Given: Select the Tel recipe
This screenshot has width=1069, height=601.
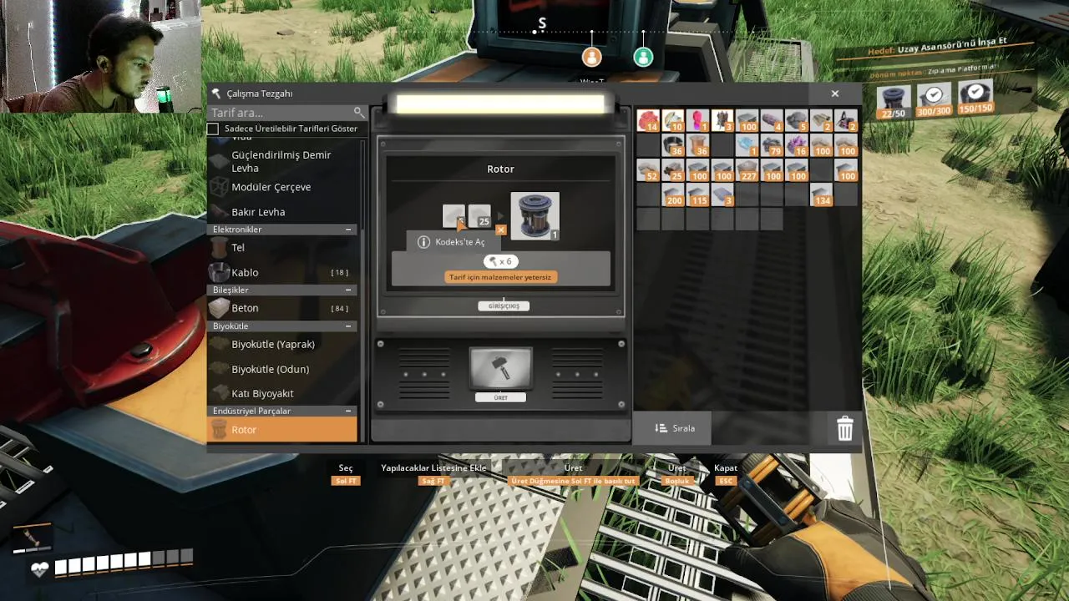Looking at the screenshot, I should 282,248.
